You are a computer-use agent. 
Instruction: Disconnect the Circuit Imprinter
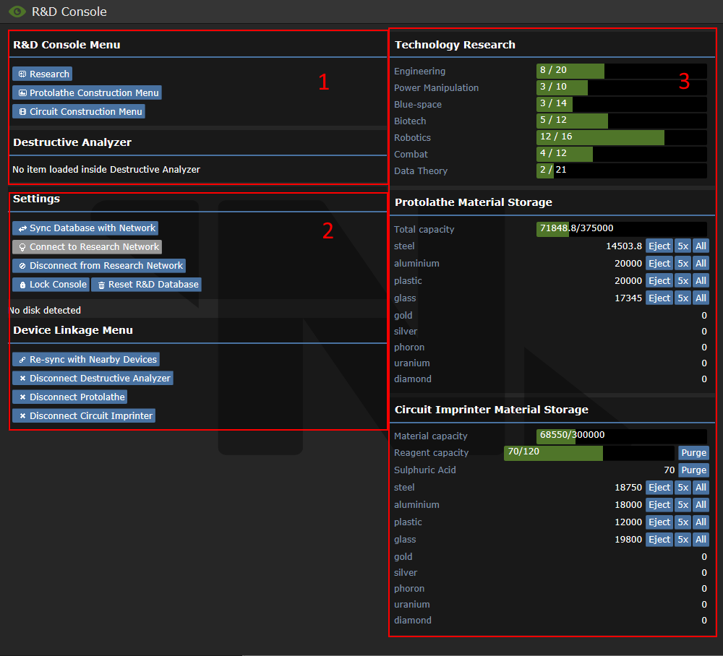coord(84,416)
